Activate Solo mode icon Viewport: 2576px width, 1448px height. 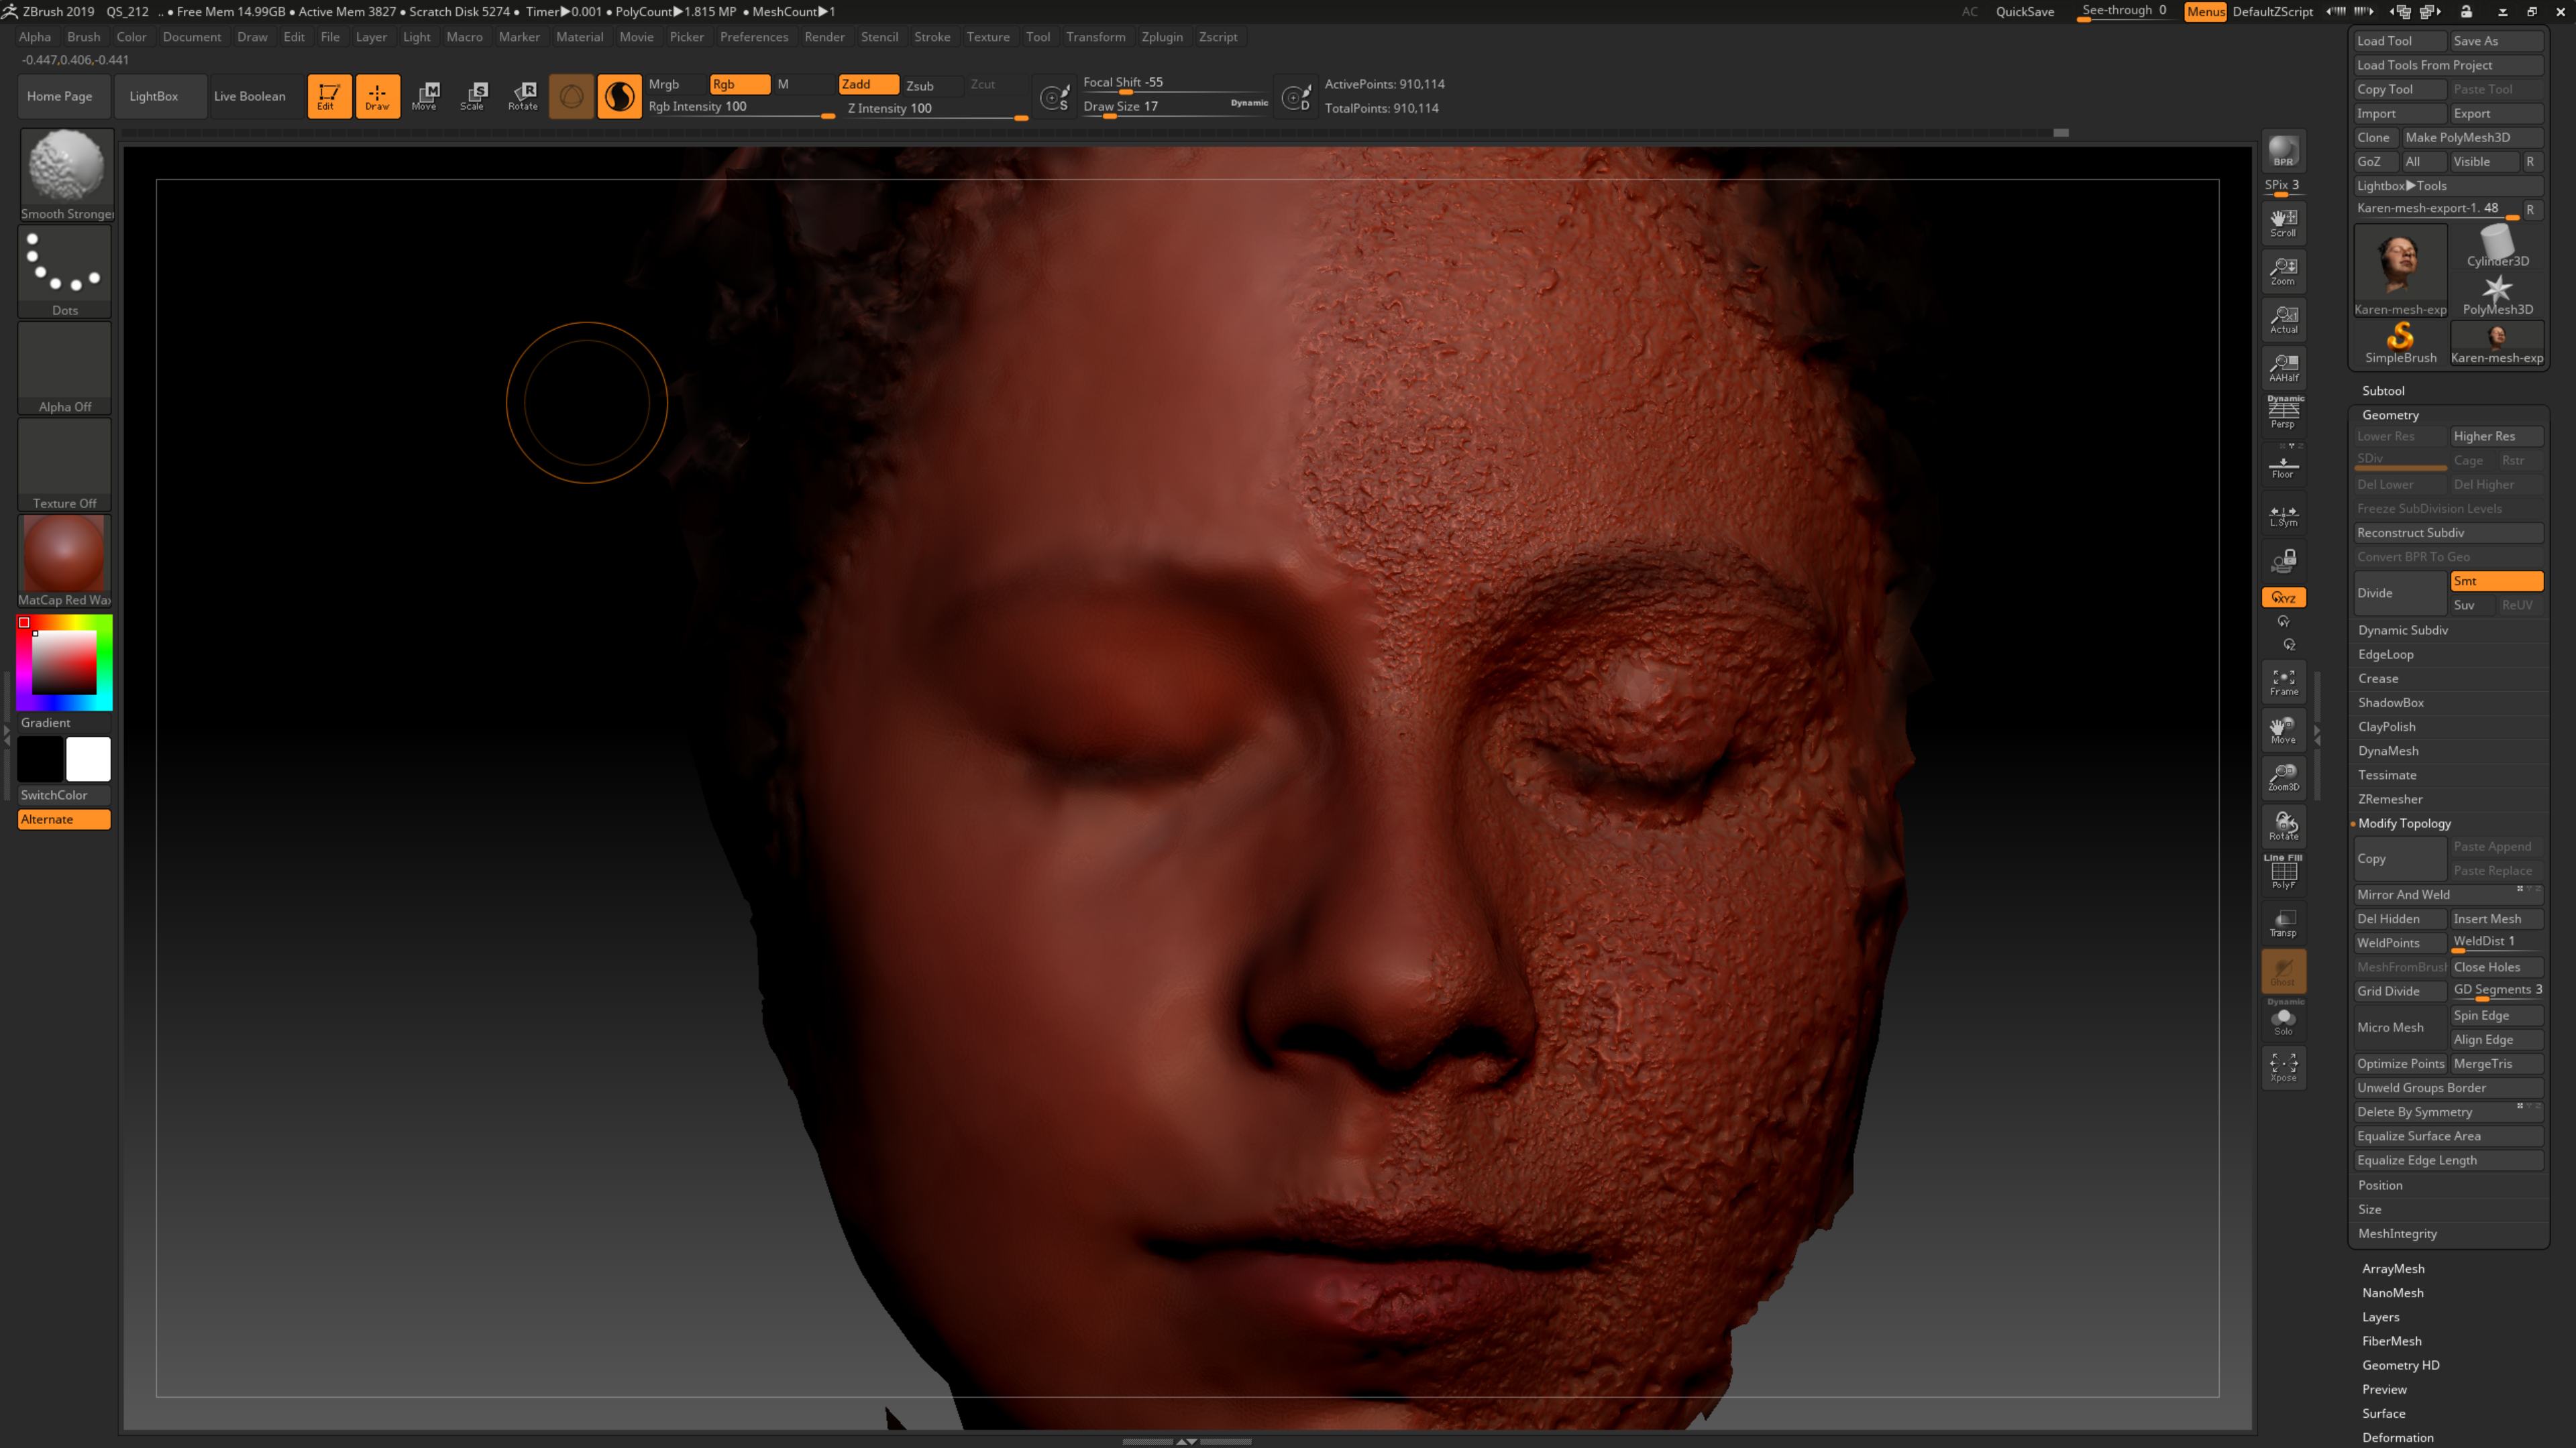pyautogui.click(x=2283, y=1021)
